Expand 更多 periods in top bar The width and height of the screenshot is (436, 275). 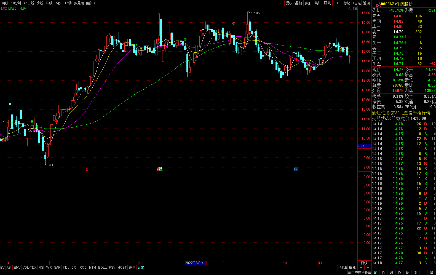90,3
